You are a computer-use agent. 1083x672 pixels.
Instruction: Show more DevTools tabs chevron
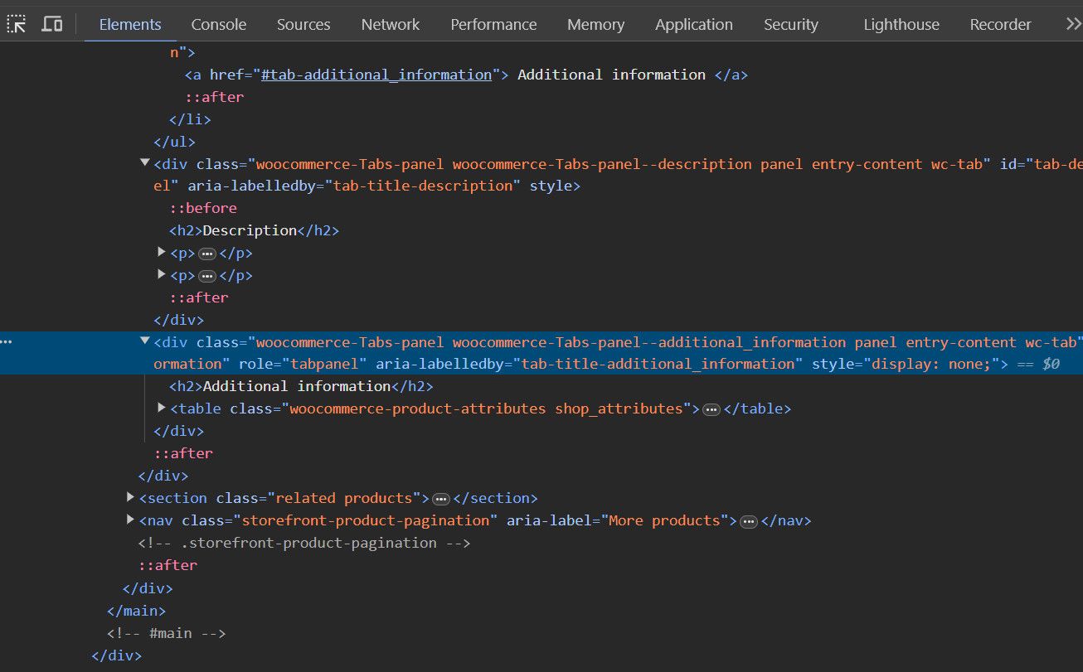tap(1072, 24)
